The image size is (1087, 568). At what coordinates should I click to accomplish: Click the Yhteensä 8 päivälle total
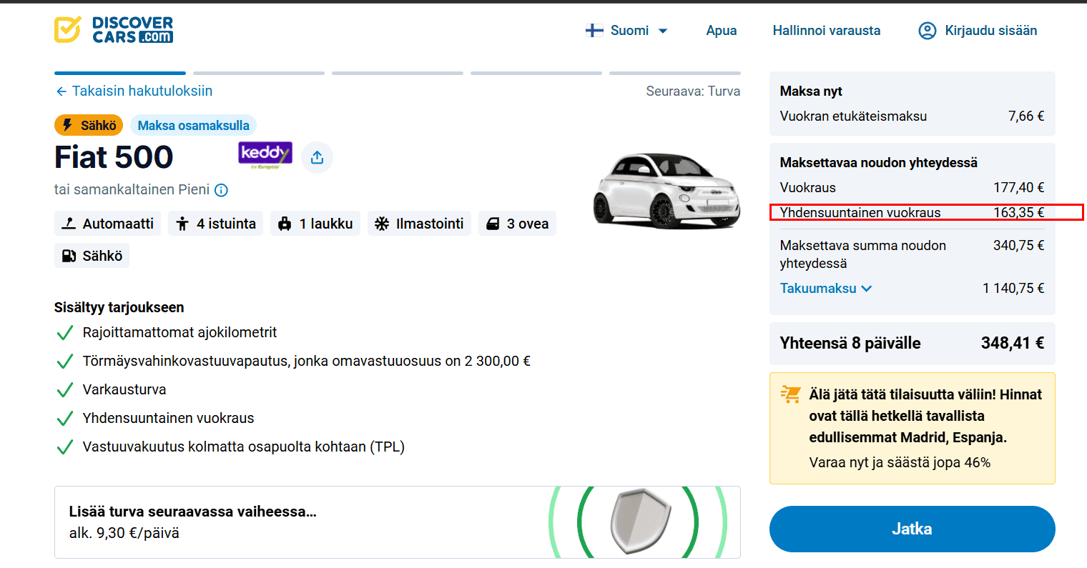(x=912, y=343)
